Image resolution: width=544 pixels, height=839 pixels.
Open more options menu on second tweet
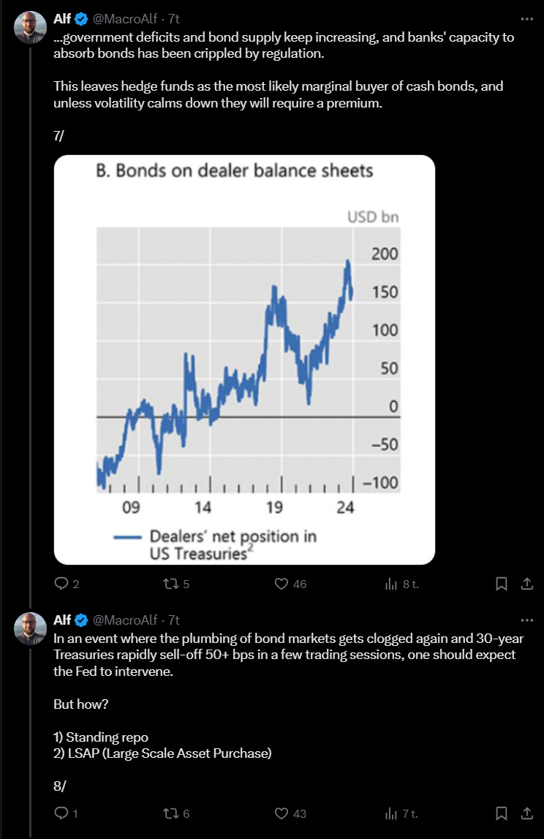pyautogui.click(x=527, y=620)
